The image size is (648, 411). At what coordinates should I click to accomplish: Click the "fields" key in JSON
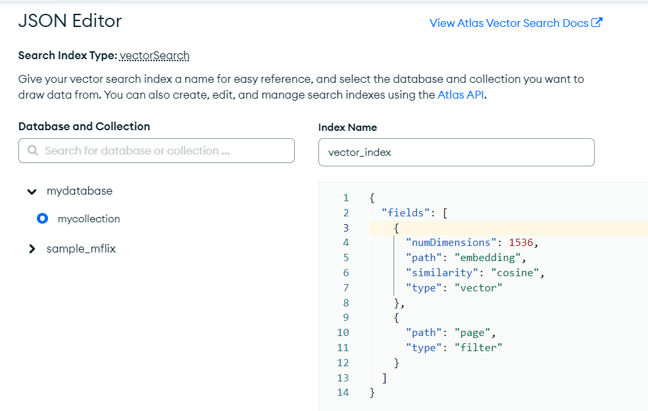(x=407, y=212)
